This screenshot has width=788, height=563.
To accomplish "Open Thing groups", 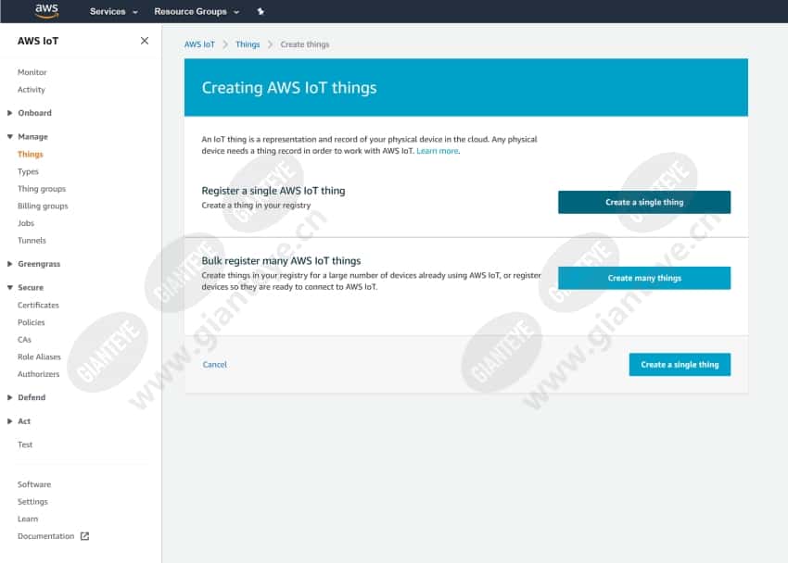I will [42, 189].
